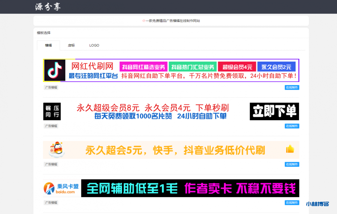Viewport: 337px width, 214px height.
Task: Open the 永久超会5元 banner preview
Action: (x=171, y=150)
